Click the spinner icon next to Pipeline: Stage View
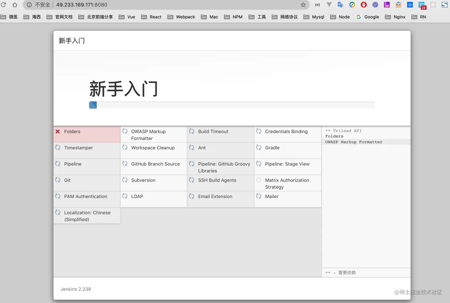The image size is (450, 303). 259,164
